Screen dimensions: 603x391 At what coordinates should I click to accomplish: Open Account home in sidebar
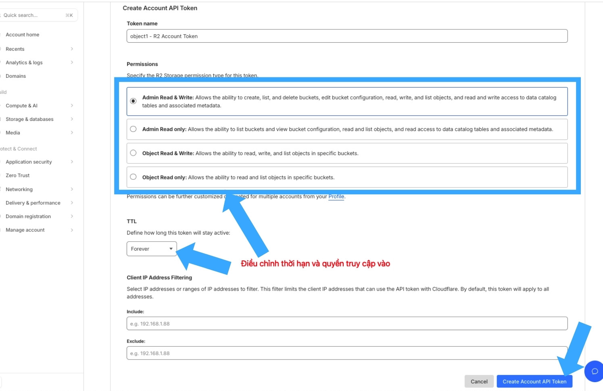[23, 35]
